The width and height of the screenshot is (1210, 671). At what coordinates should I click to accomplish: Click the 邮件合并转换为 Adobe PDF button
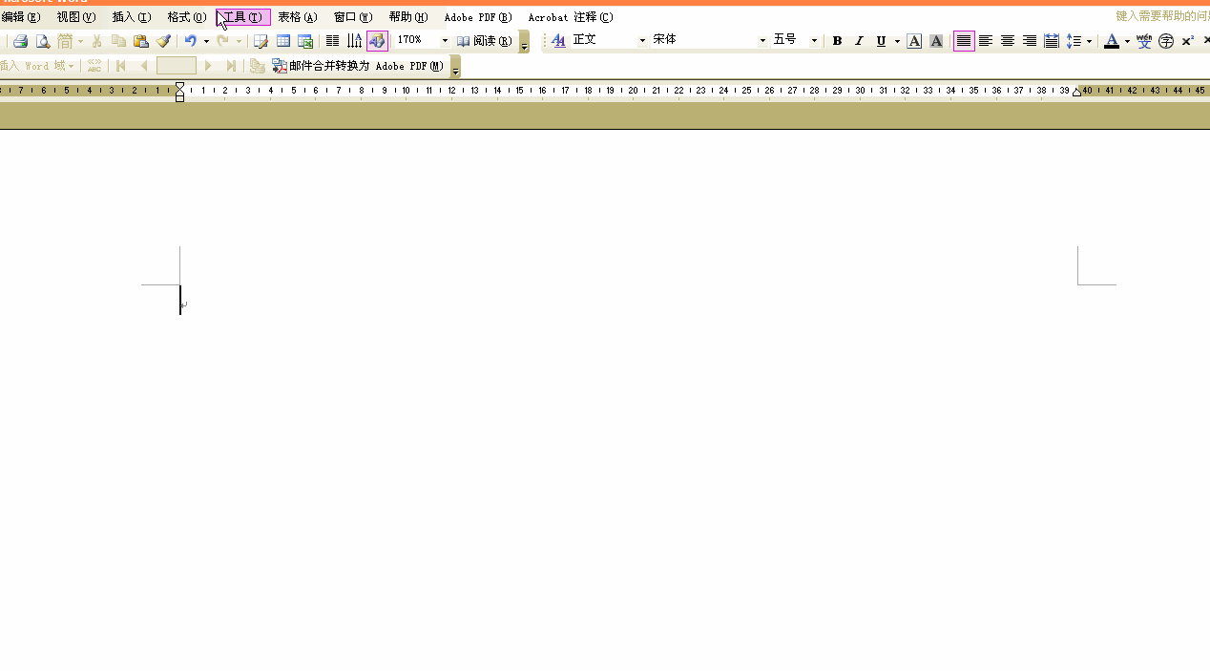pos(358,66)
